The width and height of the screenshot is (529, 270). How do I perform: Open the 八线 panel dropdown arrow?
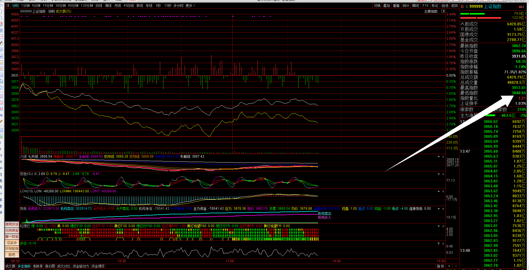coord(439,157)
